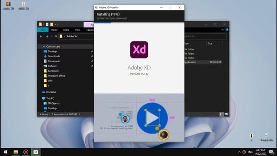Image resolution: width=277 pixels, height=156 pixels.
Task: Select Bandicam folder in navigation pane
Action: pos(53,71)
